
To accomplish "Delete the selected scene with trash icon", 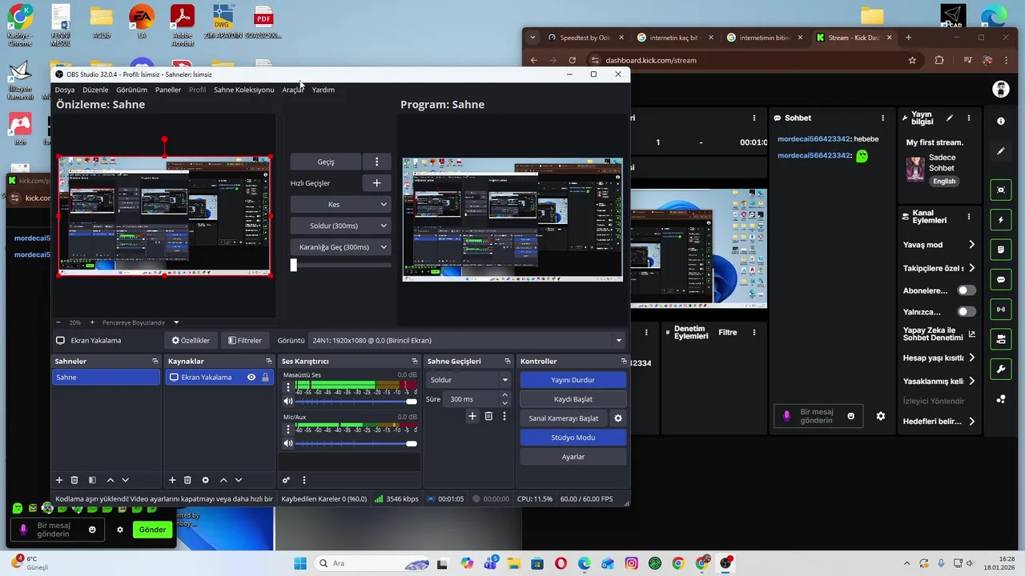I will 74,480.
